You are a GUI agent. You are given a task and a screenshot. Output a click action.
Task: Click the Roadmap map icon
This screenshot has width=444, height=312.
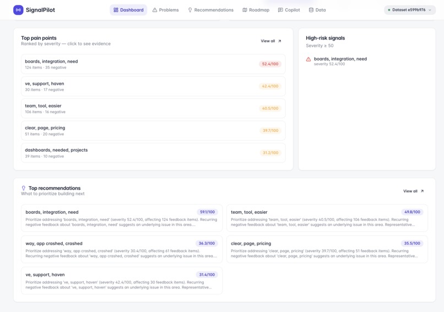pos(245,10)
